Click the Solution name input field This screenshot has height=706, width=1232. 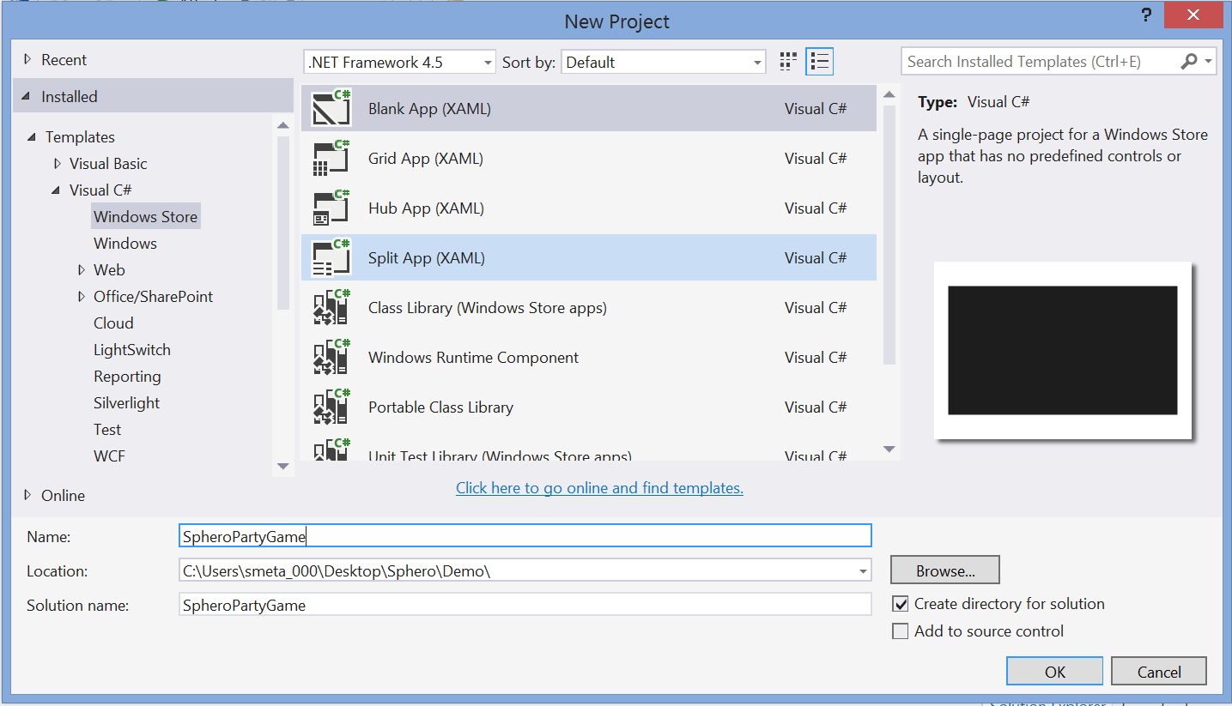[525, 605]
